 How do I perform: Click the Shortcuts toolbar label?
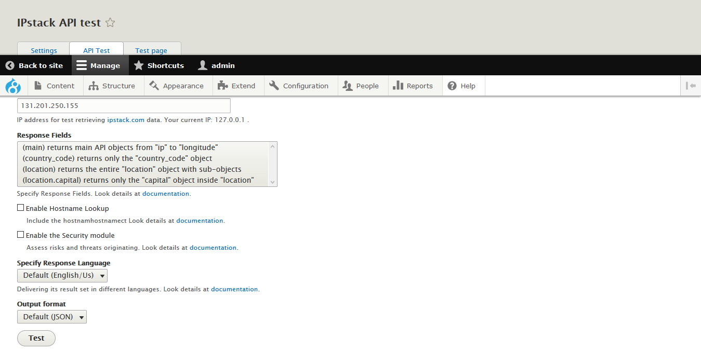coord(166,65)
